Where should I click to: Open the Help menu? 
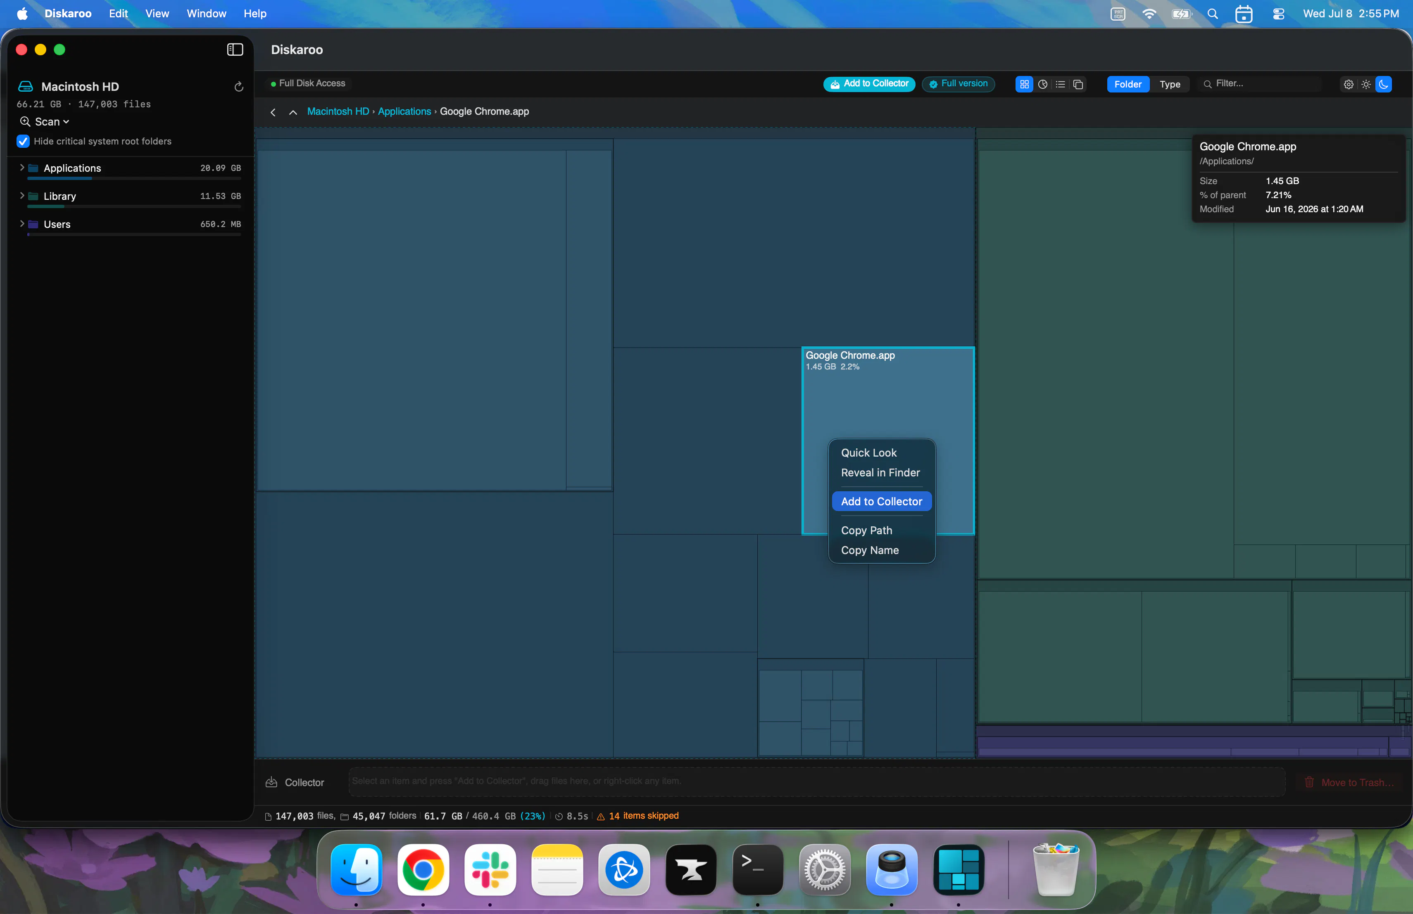(255, 14)
